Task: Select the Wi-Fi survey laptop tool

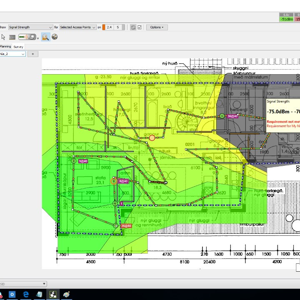Action: [x=27, y=37]
